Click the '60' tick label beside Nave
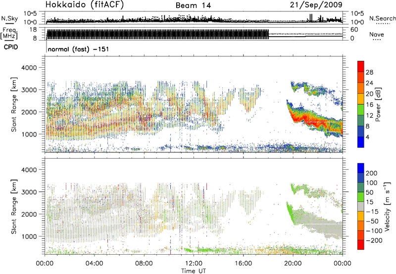This screenshot has width=396, height=274. point(354,30)
